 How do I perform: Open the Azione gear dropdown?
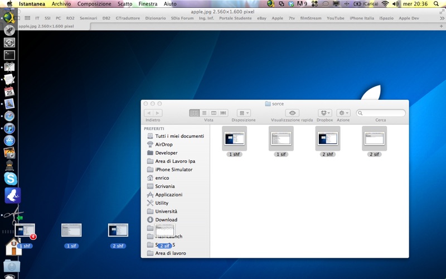[x=343, y=113]
